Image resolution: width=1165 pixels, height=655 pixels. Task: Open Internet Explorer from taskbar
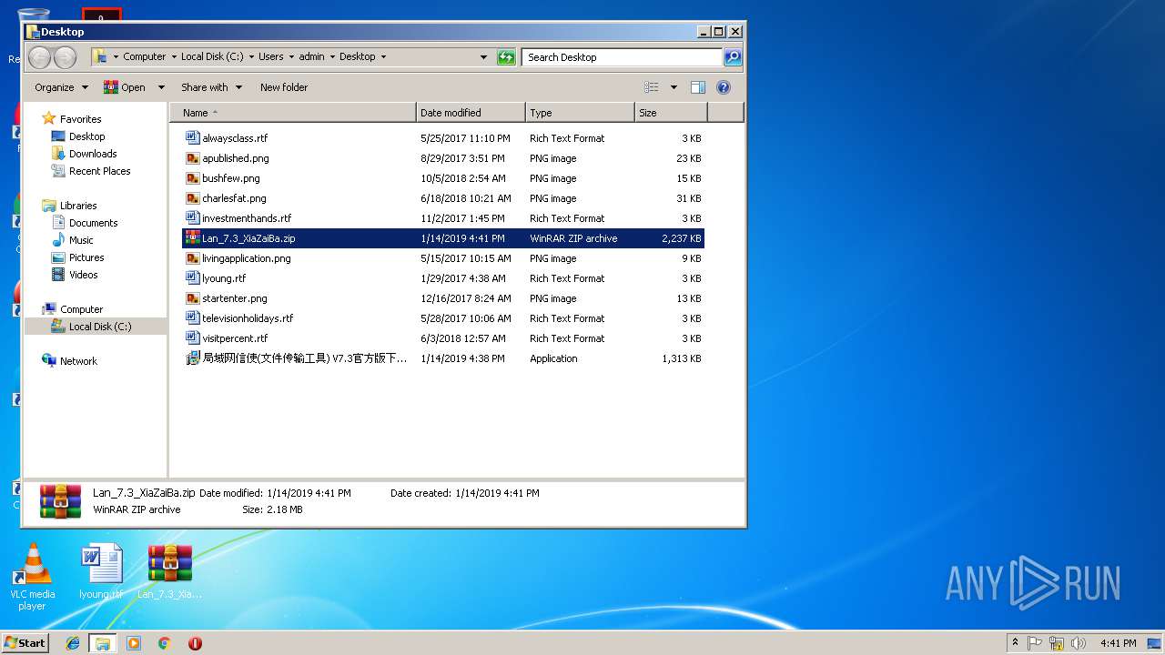tap(73, 643)
